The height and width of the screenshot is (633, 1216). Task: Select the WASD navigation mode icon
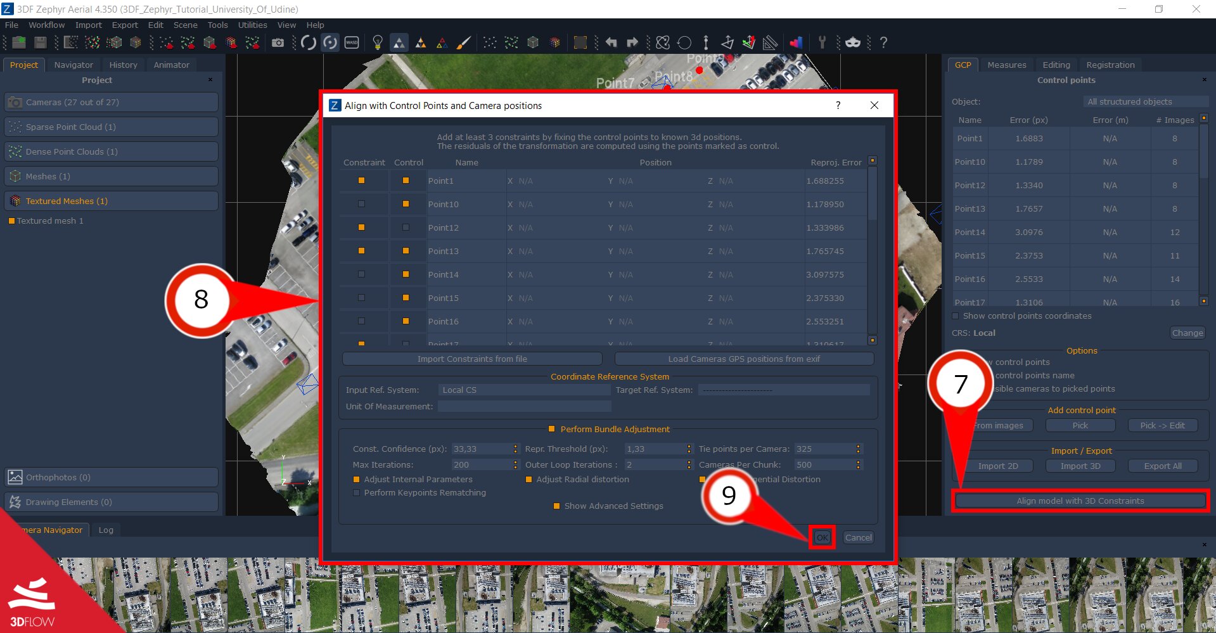(352, 42)
